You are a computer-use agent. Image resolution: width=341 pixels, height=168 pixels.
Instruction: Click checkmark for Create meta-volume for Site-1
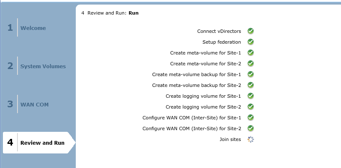coord(251,53)
